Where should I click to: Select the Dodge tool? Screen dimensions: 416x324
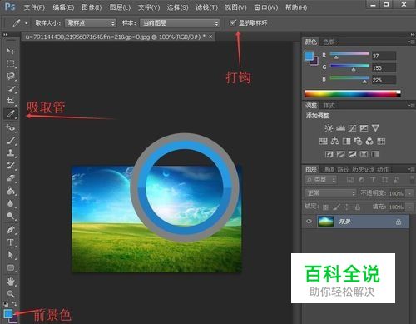pyautogui.click(x=11, y=216)
